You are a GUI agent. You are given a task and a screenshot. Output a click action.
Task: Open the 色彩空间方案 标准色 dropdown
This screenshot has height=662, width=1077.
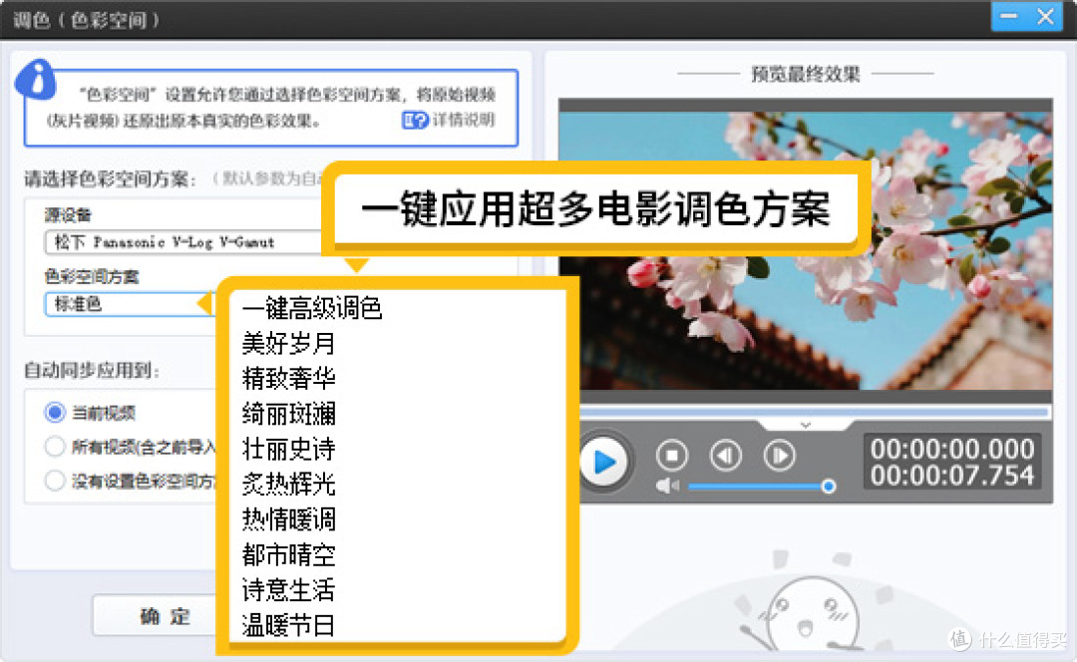(x=131, y=304)
